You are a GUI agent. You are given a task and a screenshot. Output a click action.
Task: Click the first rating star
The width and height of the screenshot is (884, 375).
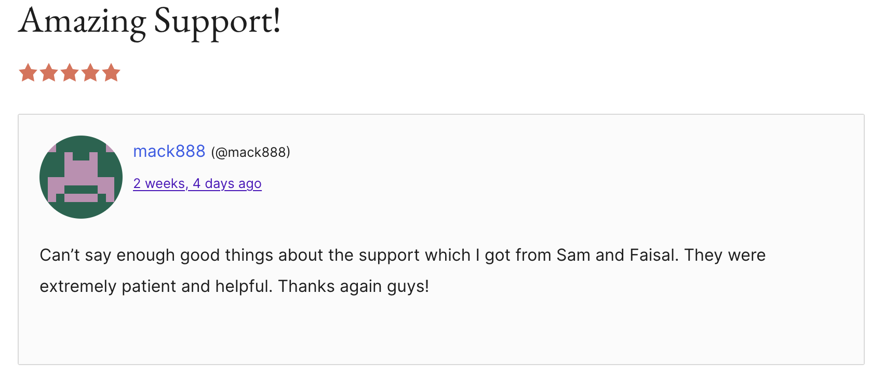click(28, 73)
